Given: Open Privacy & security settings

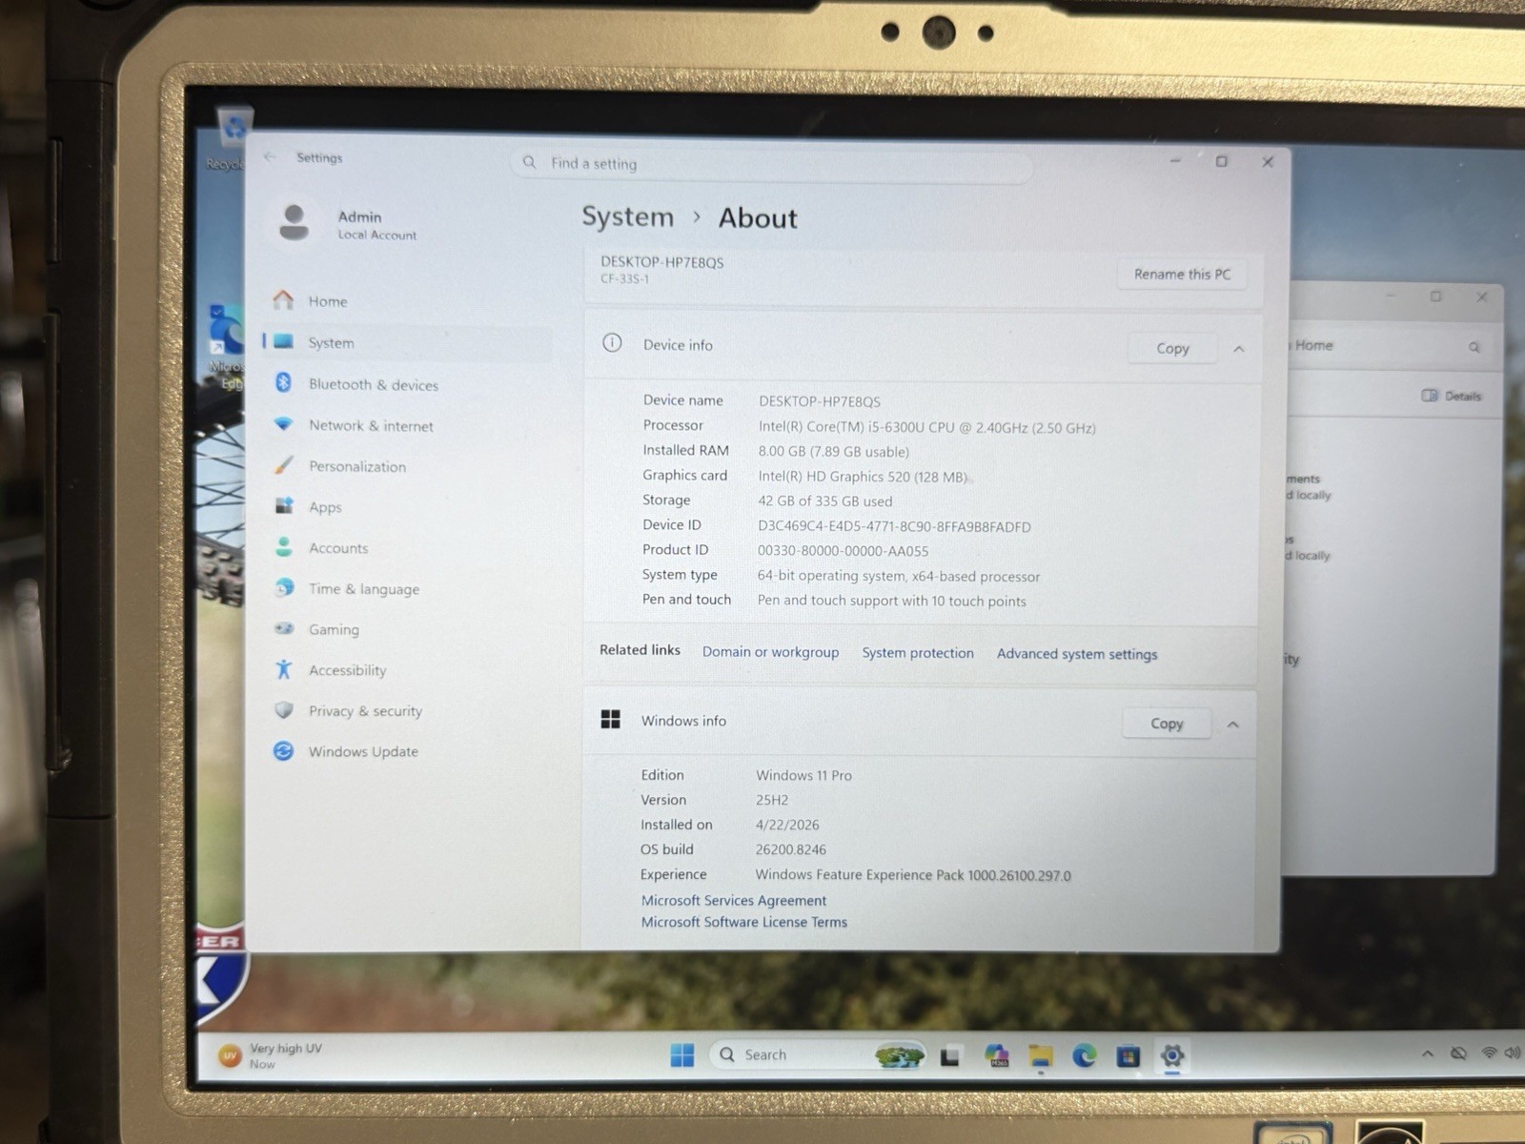Looking at the screenshot, I should click(364, 711).
